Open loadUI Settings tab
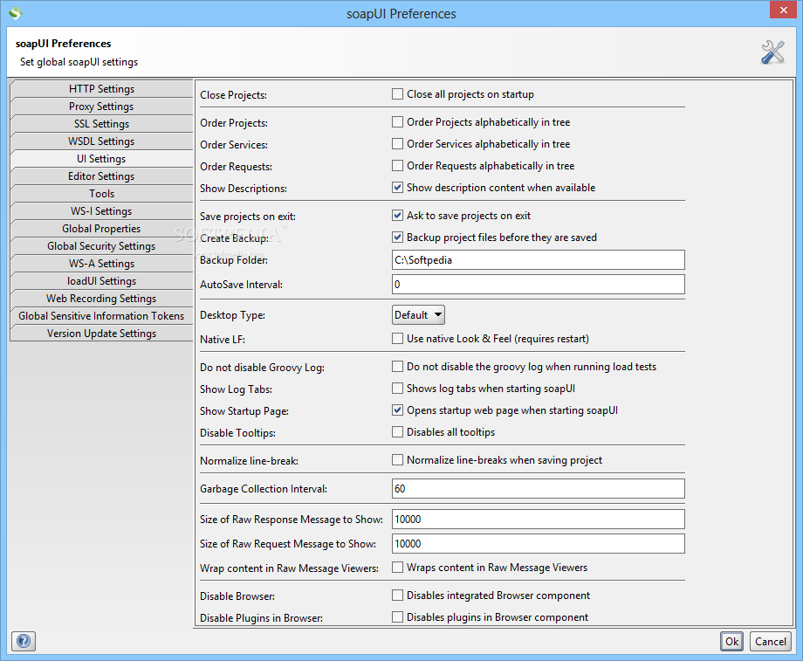 (101, 280)
